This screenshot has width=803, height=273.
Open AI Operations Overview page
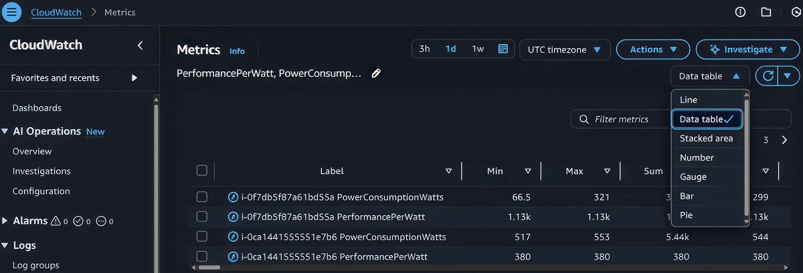[32, 151]
